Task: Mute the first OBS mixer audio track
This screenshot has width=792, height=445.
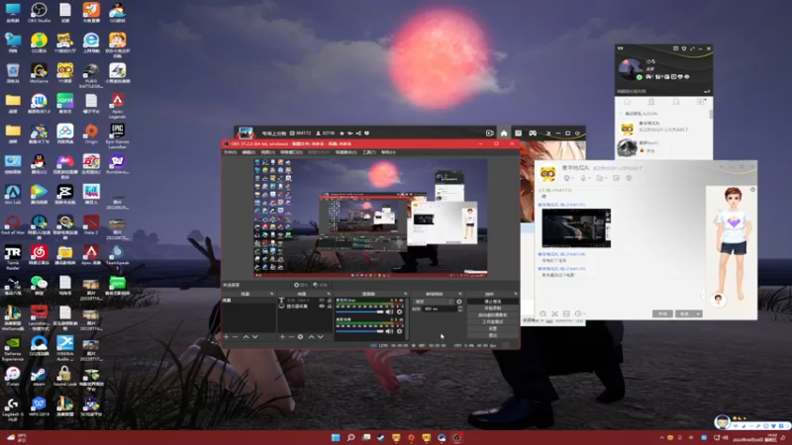Action: click(x=389, y=311)
